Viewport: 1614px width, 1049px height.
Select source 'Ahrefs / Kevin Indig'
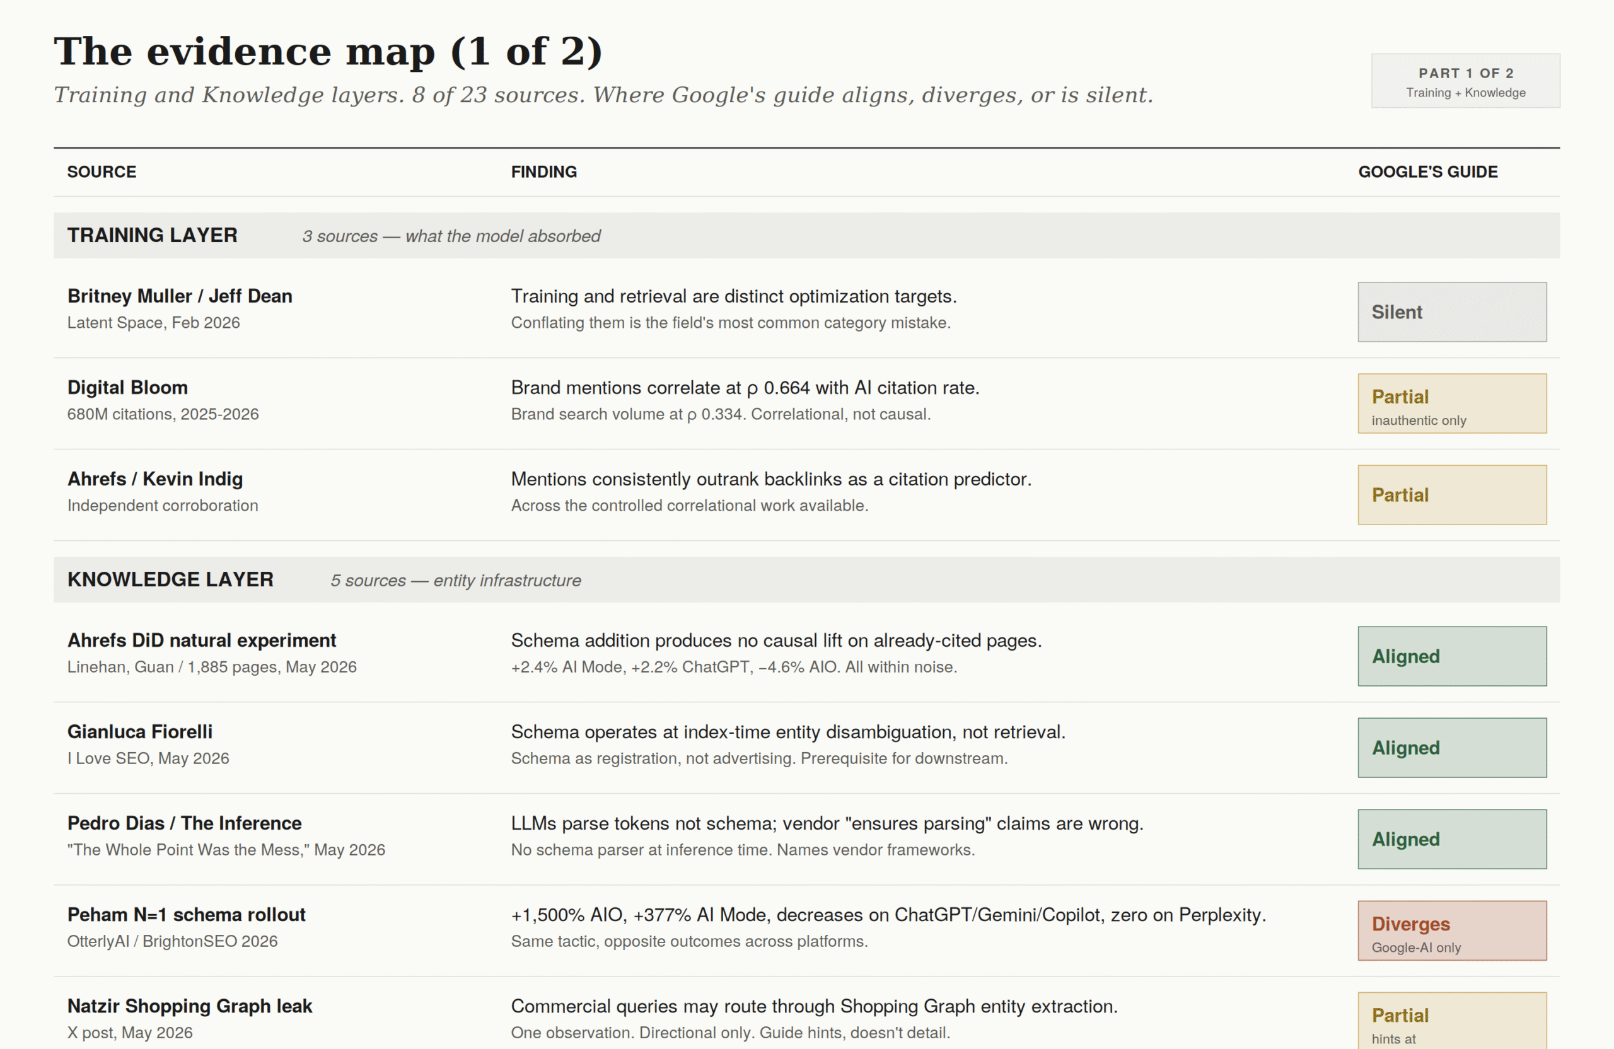154,479
